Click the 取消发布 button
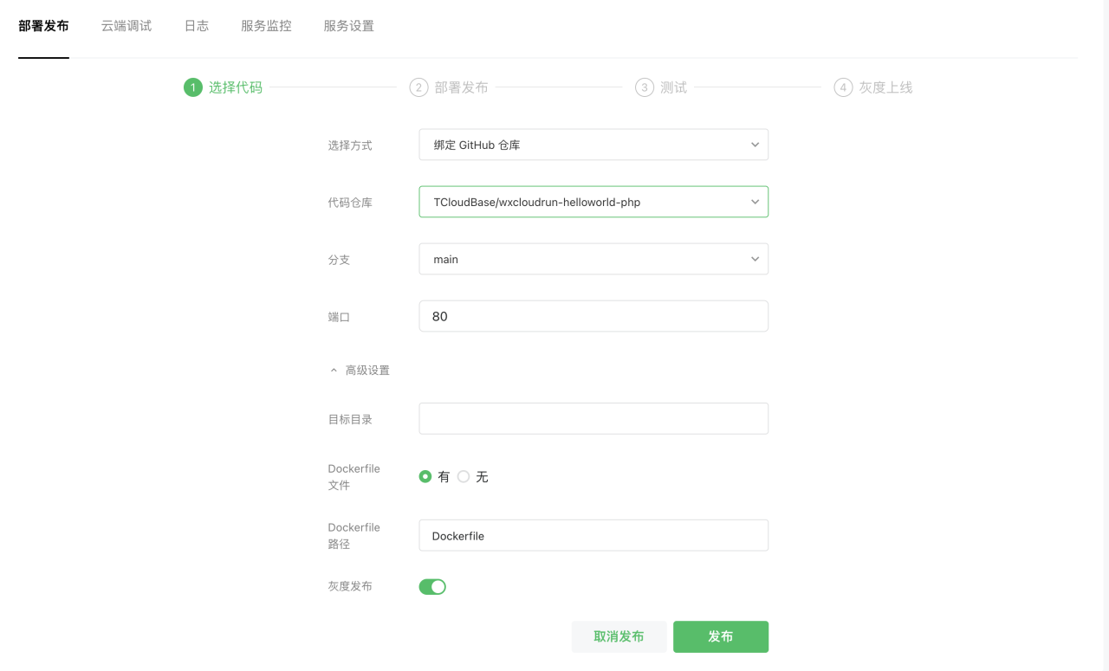 click(x=619, y=636)
